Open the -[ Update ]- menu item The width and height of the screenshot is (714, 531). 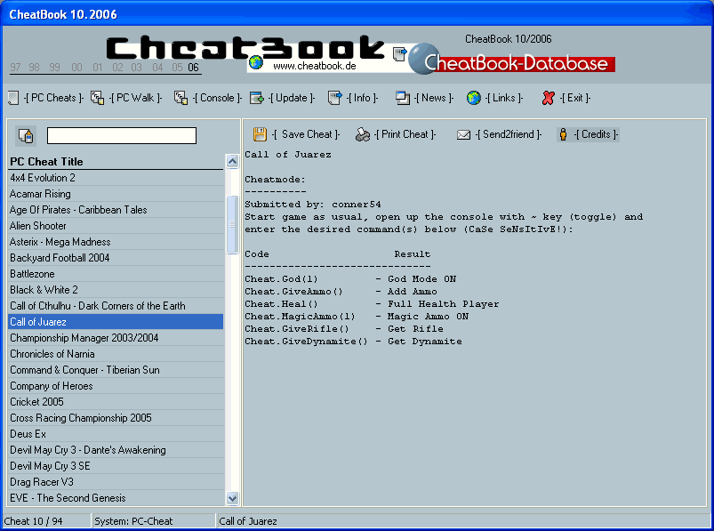[292, 98]
